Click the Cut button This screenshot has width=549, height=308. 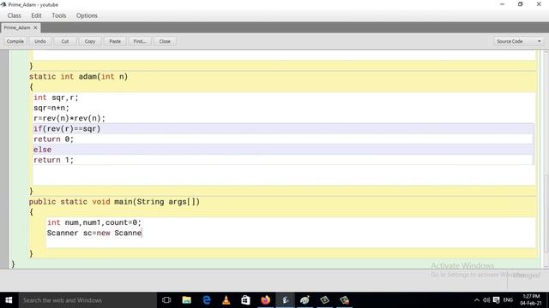(x=65, y=41)
